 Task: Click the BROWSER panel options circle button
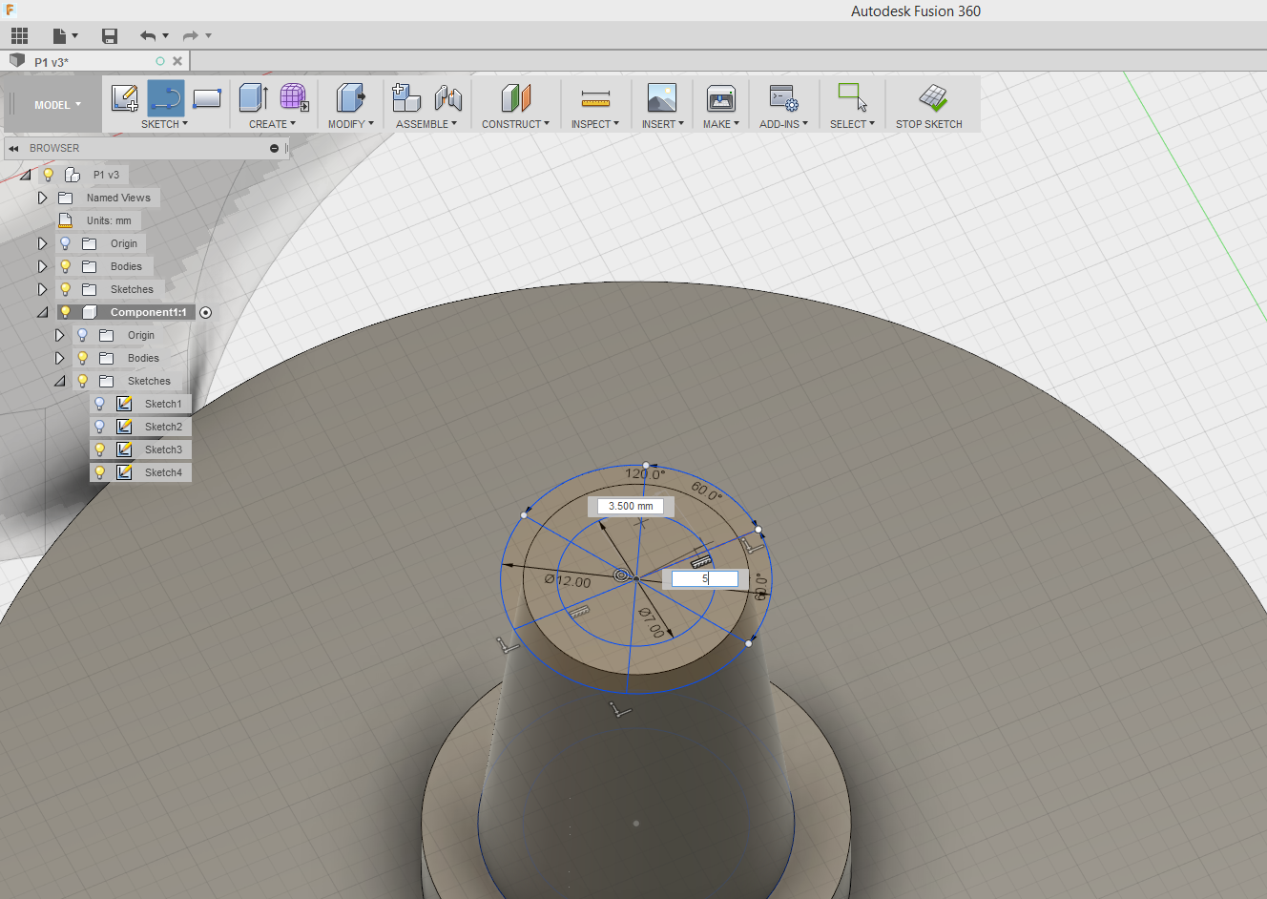pyautogui.click(x=274, y=148)
